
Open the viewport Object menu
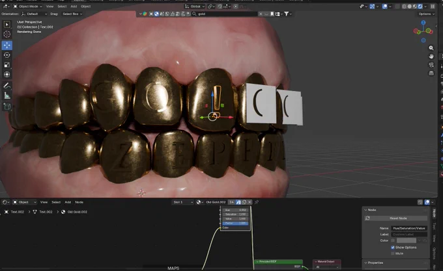tap(85, 6)
